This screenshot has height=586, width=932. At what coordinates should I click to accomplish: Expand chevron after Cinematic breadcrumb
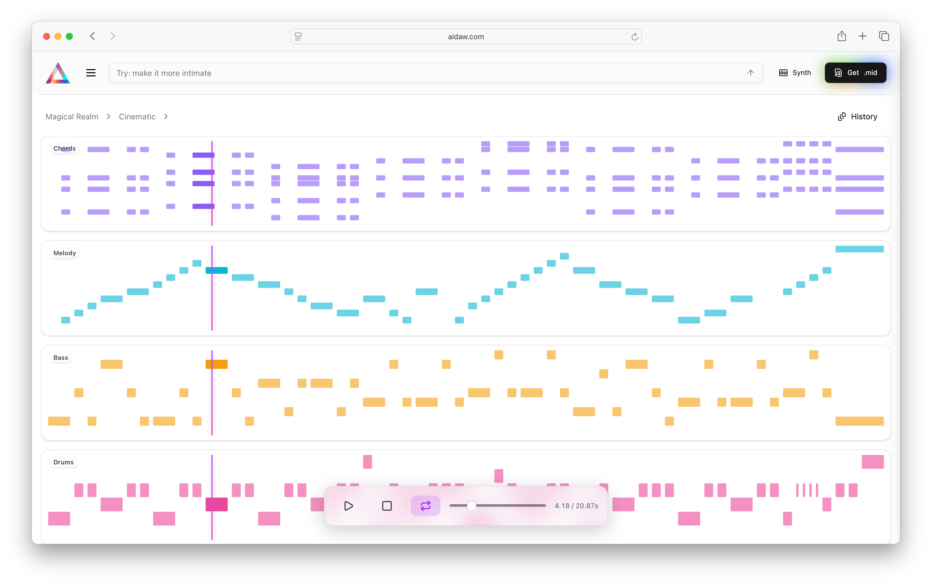point(166,117)
